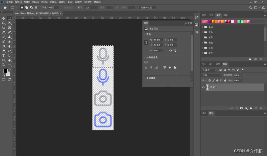Select the Lasso tool
The height and width of the screenshot is (156, 267).
[4, 23]
